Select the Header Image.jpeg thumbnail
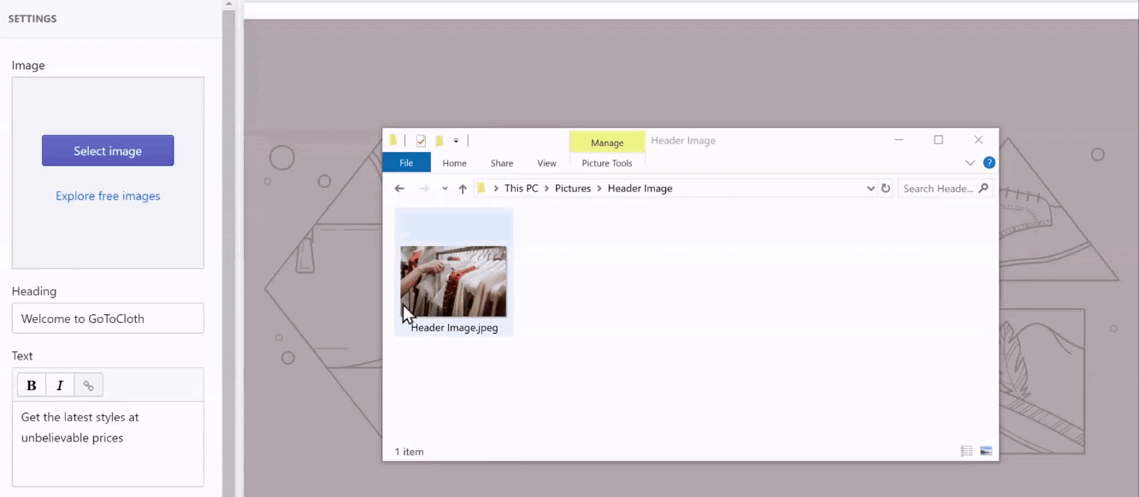Image resolution: width=1139 pixels, height=497 pixels. (x=453, y=282)
